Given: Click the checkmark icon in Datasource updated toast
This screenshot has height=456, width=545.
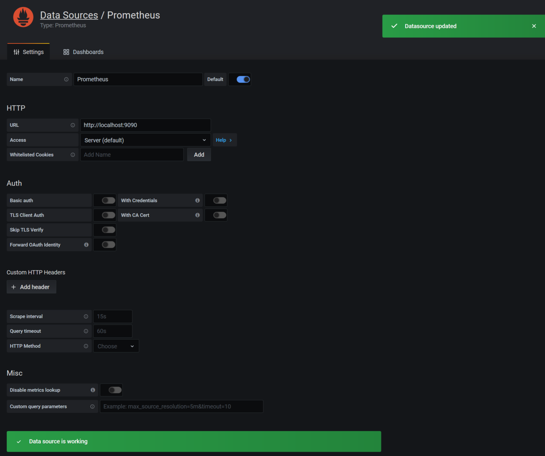Looking at the screenshot, I should (x=394, y=26).
